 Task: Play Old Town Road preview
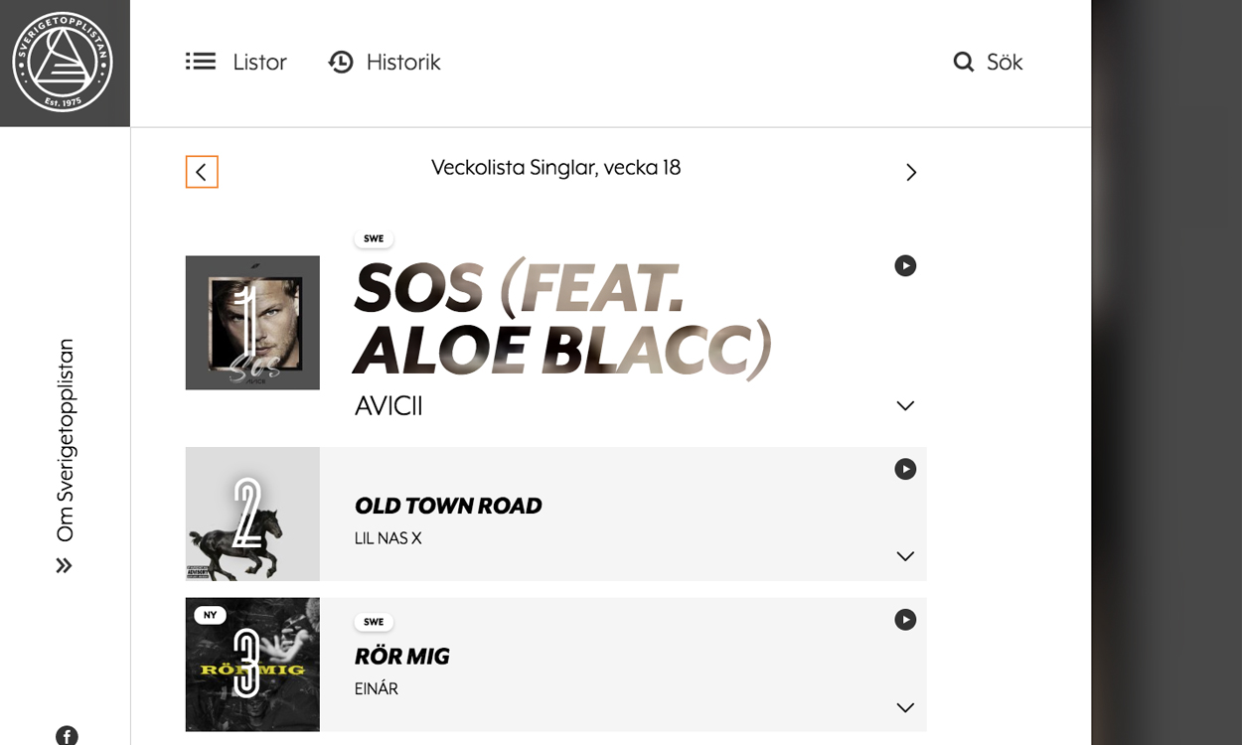tap(905, 469)
